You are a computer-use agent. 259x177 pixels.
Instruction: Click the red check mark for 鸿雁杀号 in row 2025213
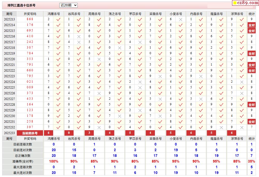(58, 19)
